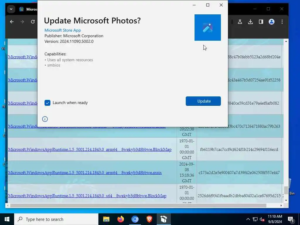
Task: Click the muted volume tray icon
Action: click(262, 219)
